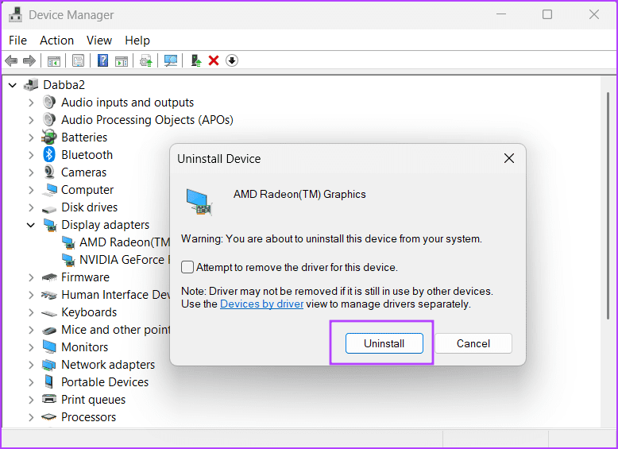Select the AMD Radeon(TM) tree entry

(x=116, y=242)
